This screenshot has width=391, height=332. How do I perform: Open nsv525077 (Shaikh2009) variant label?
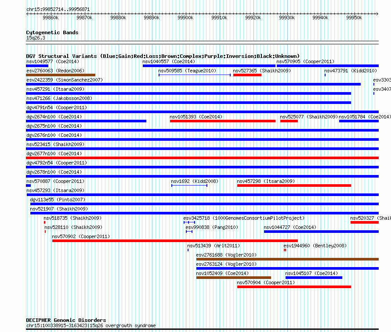click(309, 117)
